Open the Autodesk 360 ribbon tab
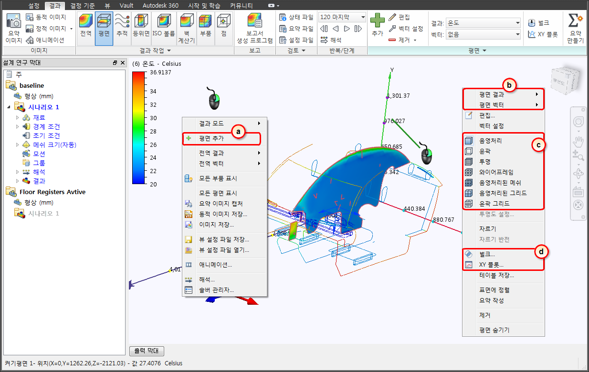The height and width of the screenshot is (372, 589). point(160,6)
